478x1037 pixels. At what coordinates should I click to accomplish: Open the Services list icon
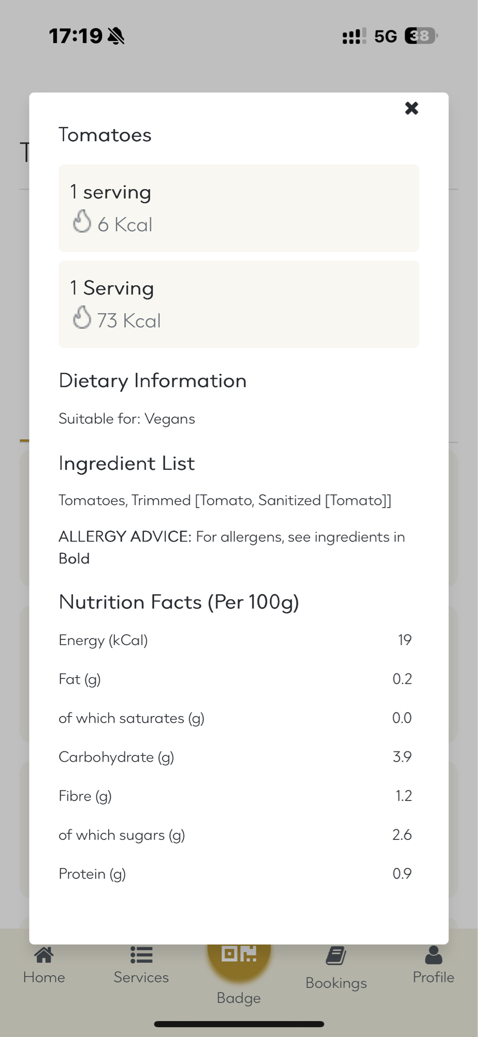(141, 955)
